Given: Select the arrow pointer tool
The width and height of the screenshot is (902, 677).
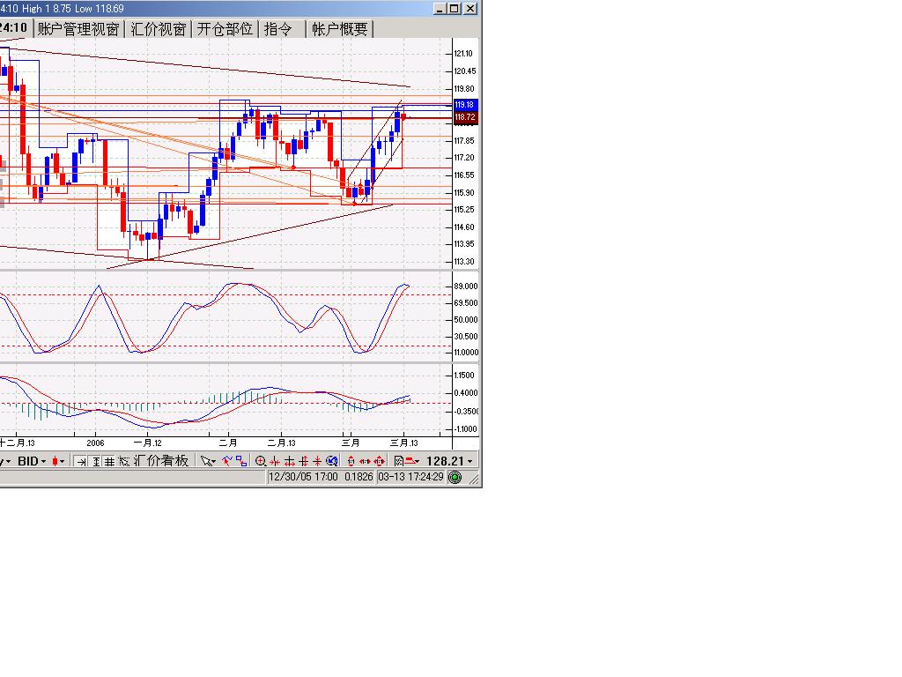Looking at the screenshot, I should click(207, 462).
